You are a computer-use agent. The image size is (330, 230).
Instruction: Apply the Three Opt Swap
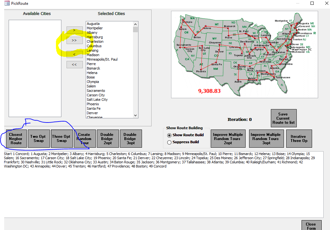tap(62, 139)
